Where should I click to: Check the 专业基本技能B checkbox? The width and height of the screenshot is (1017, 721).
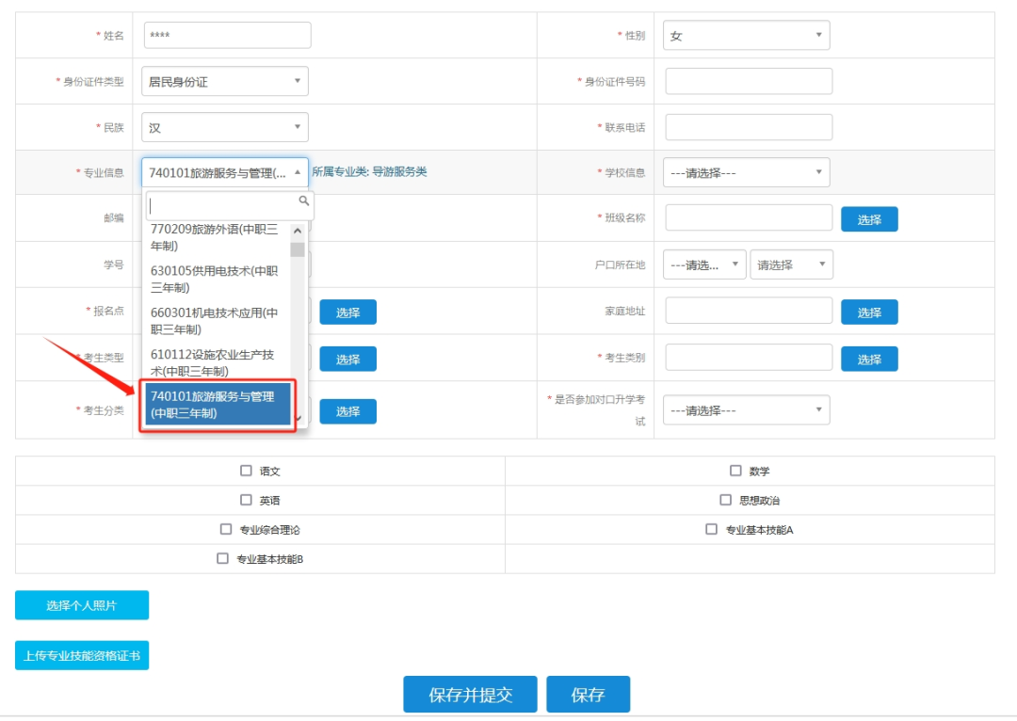pyautogui.click(x=222, y=558)
